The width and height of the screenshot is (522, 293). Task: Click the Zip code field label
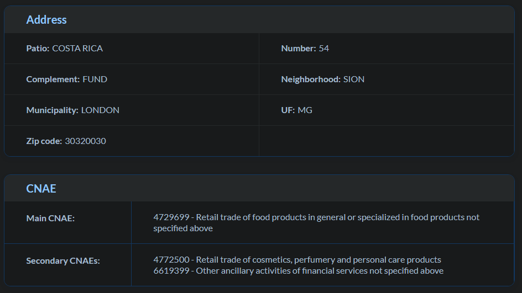click(44, 141)
